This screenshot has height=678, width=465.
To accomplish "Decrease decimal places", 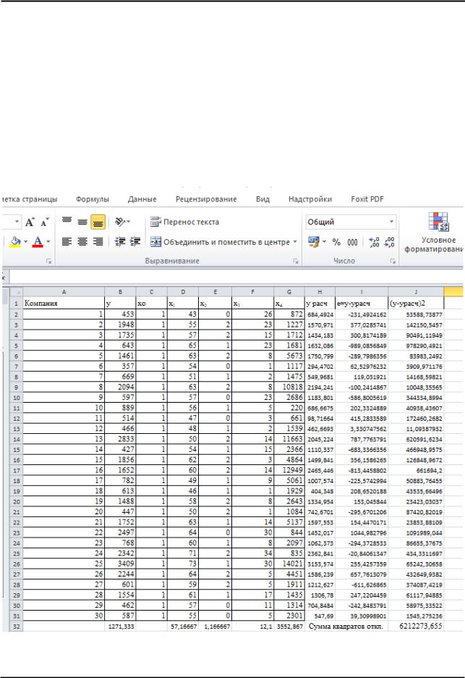I will pos(389,242).
